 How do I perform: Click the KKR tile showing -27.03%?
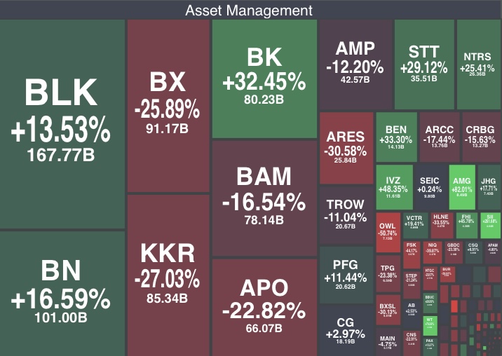tap(168, 275)
